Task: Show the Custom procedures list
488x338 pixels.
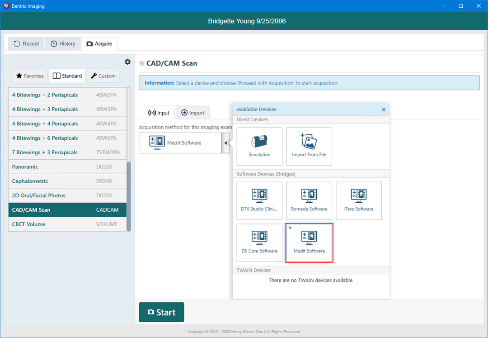Action: (103, 76)
